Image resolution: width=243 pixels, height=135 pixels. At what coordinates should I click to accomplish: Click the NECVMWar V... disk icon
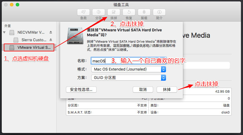(x=12, y=33)
